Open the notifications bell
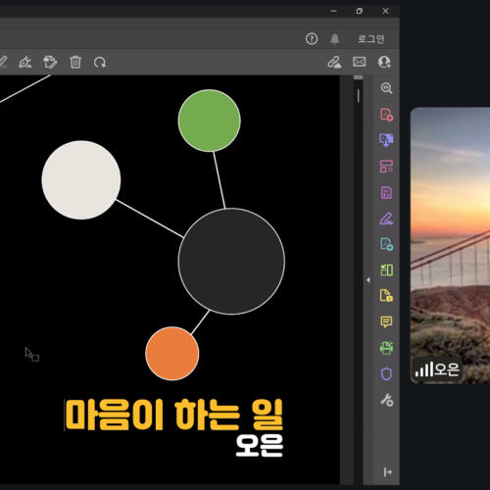 [x=334, y=39]
